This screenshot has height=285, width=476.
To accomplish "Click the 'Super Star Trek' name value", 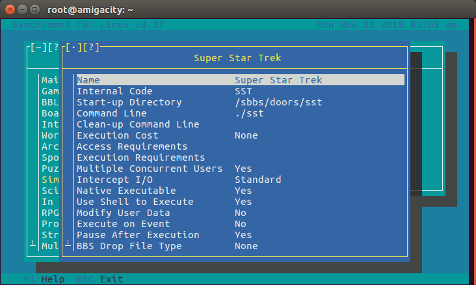I will (x=278, y=80).
